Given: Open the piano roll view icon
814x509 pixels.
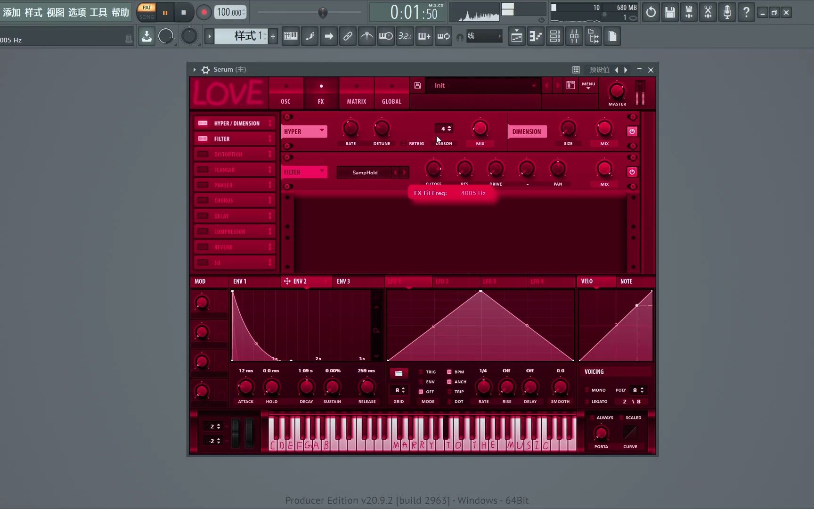Looking at the screenshot, I should click(x=536, y=36).
